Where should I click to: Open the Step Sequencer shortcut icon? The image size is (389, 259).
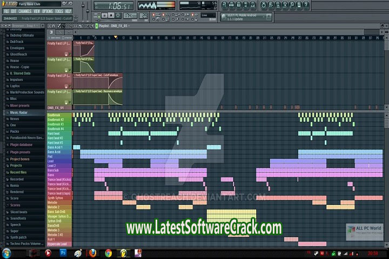pos(231,5)
